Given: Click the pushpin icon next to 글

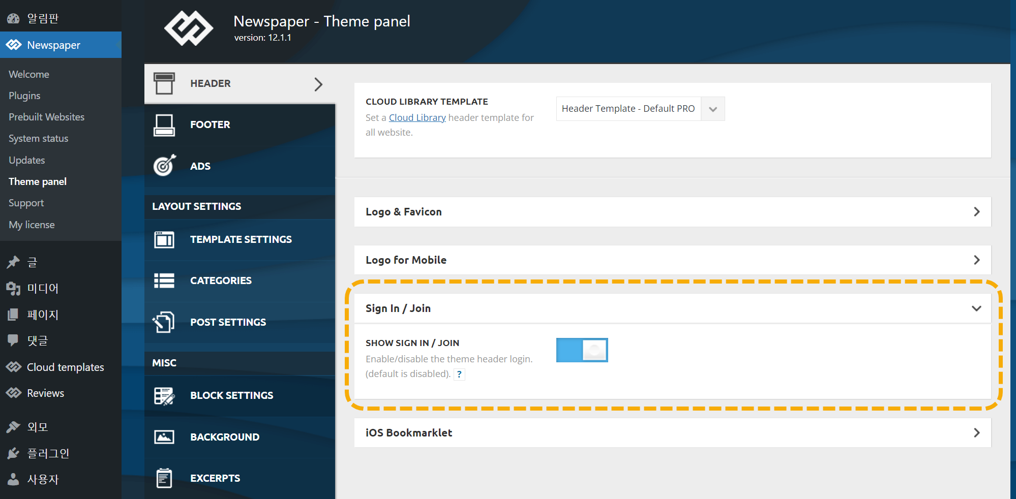Looking at the screenshot, I should click(x=13, y=262).
